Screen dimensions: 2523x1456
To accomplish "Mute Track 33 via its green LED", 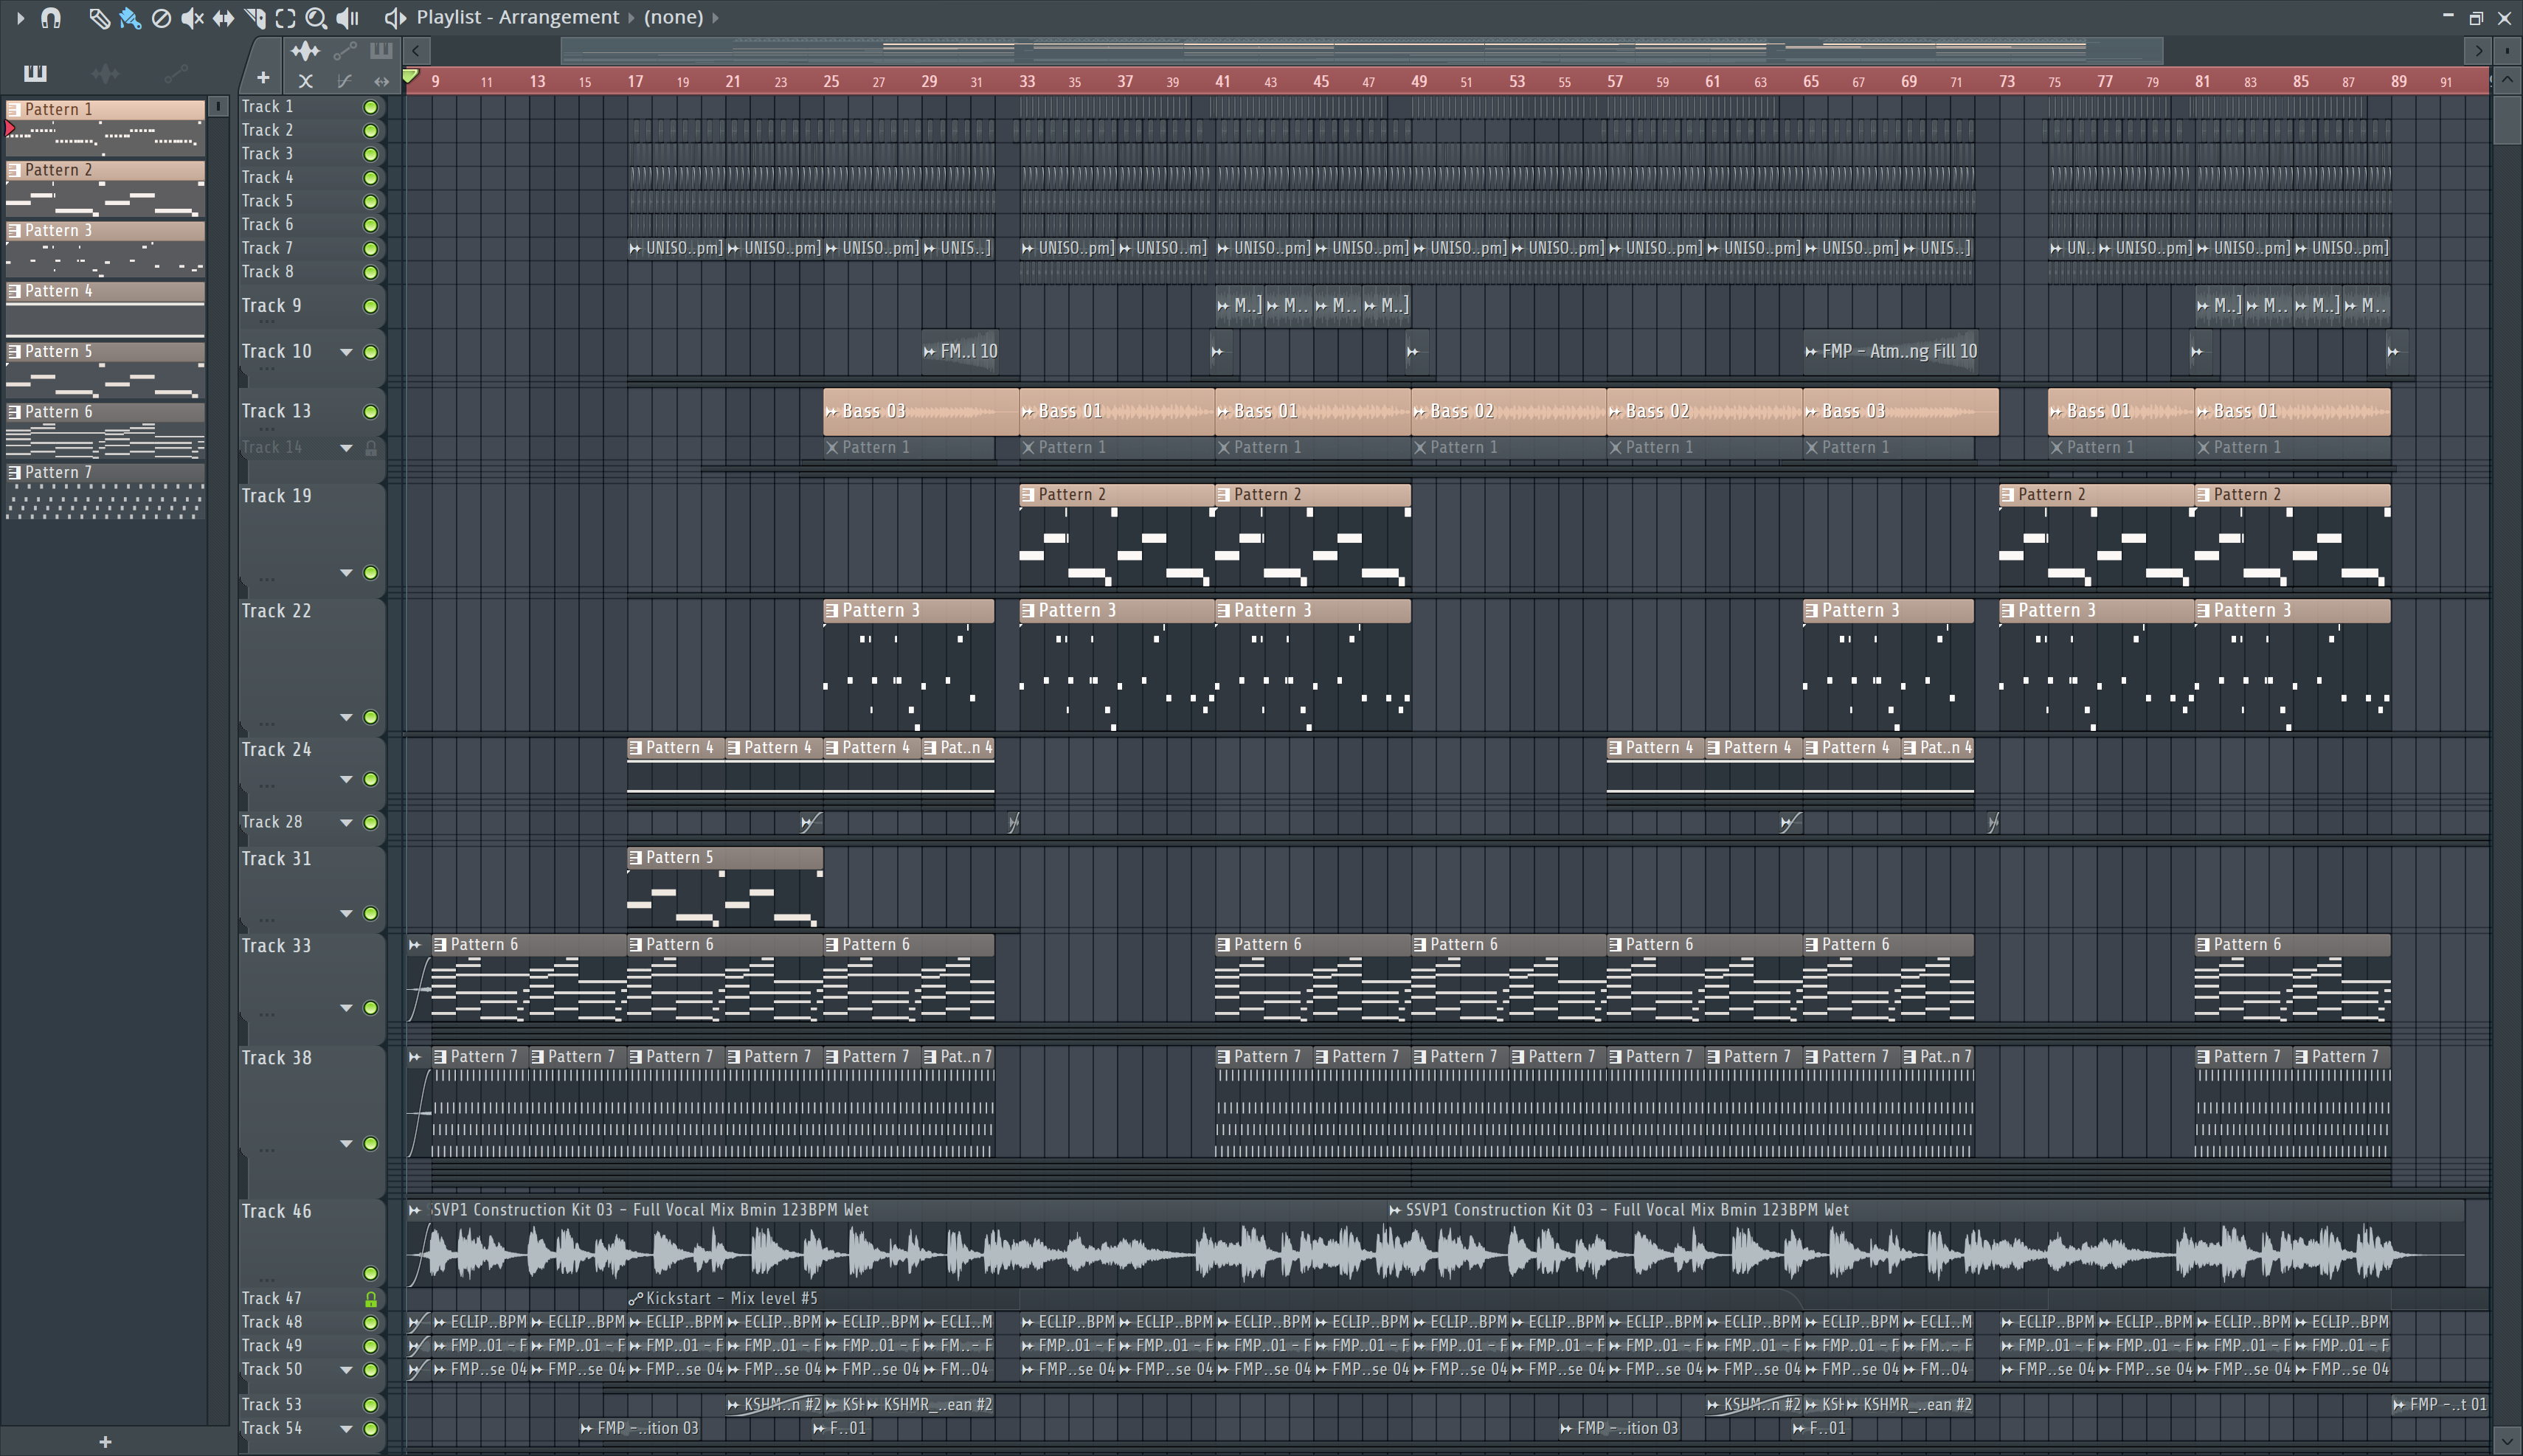I will click(371, 1008).
